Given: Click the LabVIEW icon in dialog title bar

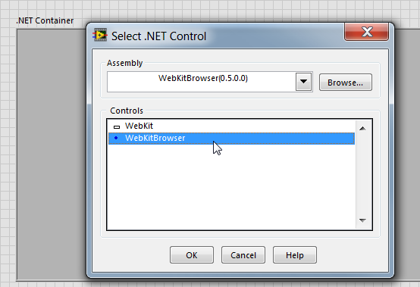Looking at the screenshot, I should pos(99,35).
